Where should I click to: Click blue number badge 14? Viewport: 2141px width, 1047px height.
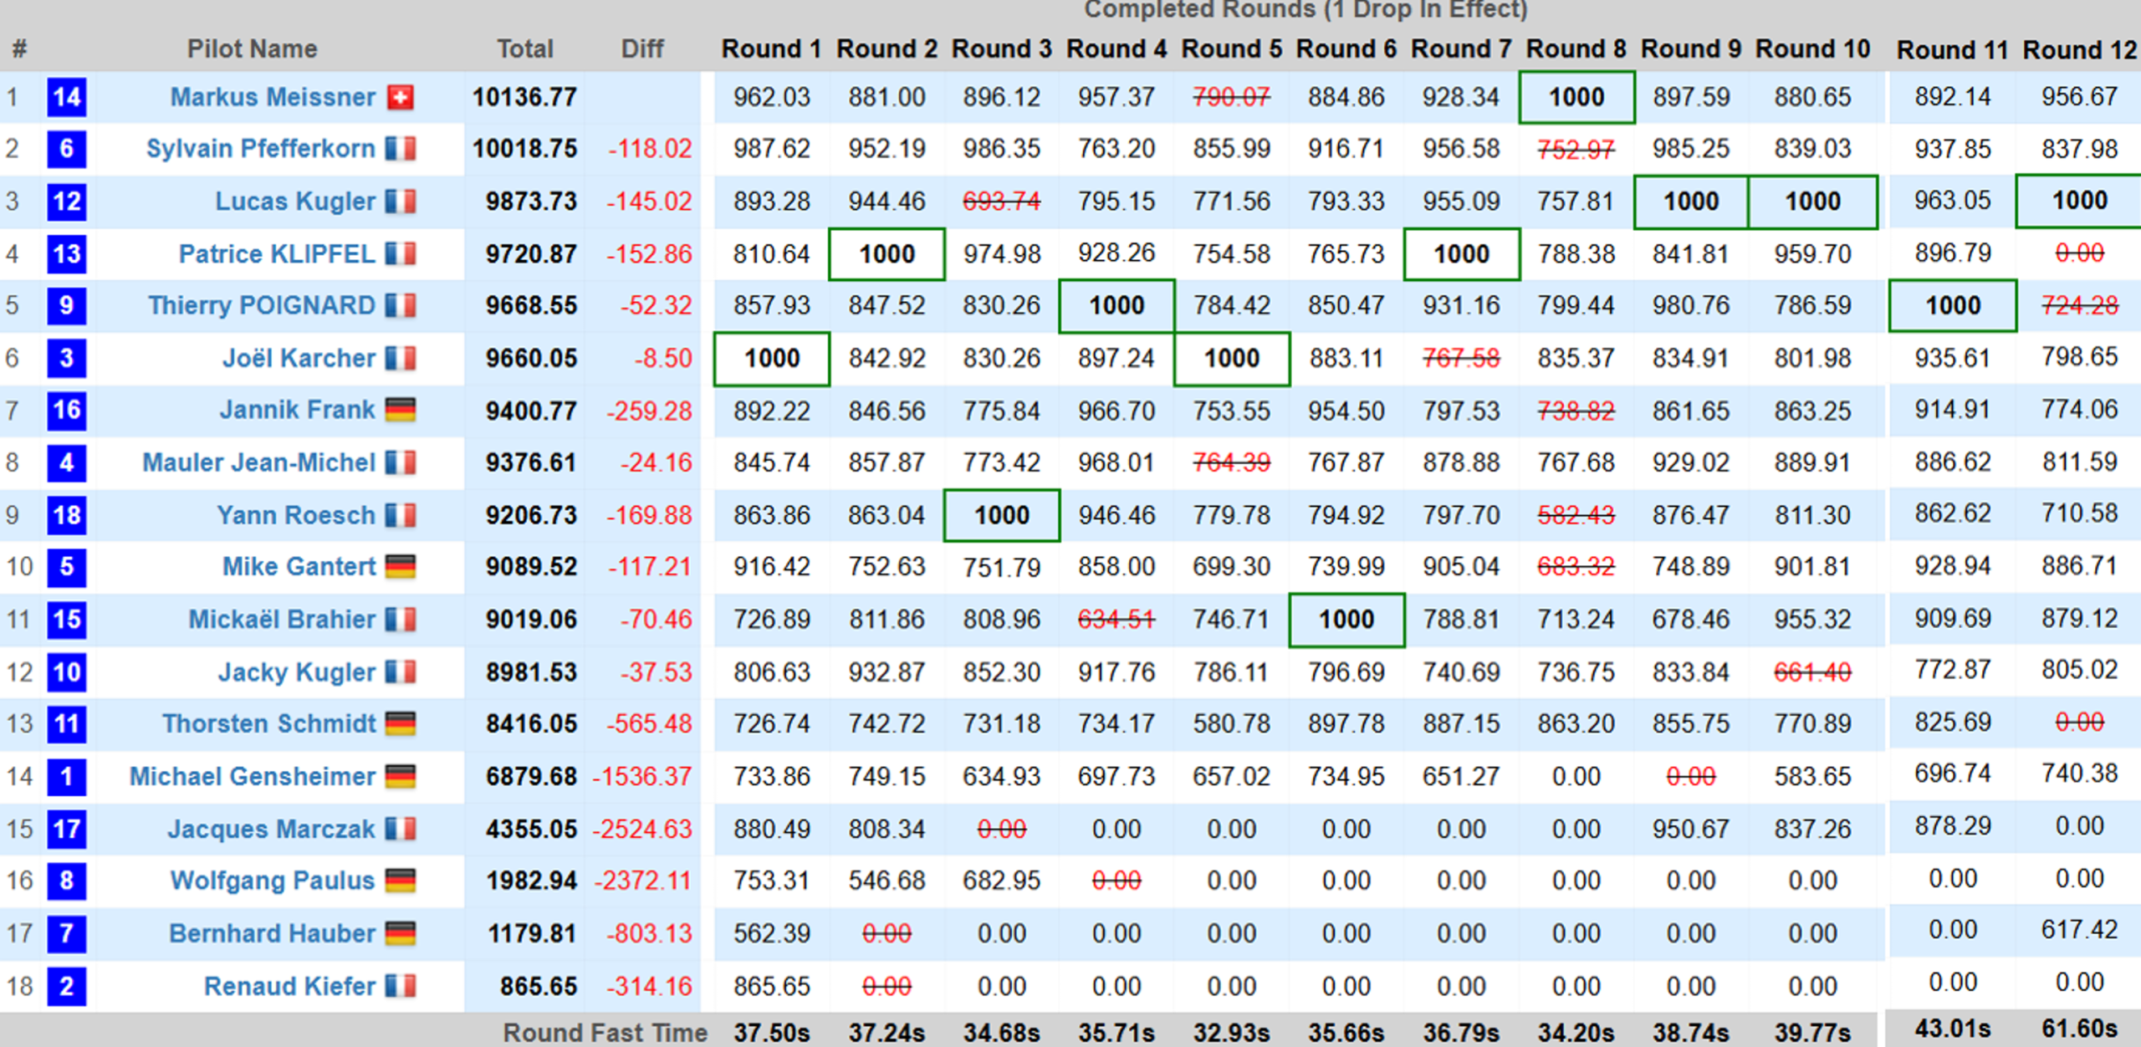[x=67, y=97]
